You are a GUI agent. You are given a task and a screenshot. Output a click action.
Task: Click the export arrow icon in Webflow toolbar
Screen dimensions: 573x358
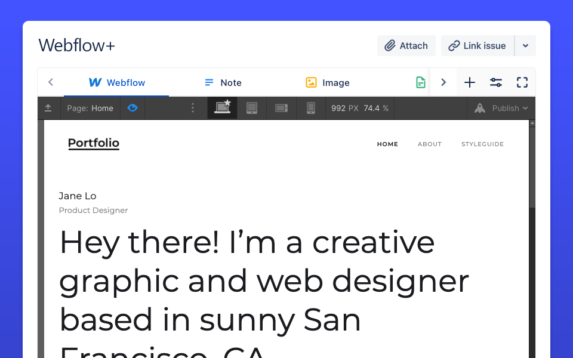[x=48, y=108]
